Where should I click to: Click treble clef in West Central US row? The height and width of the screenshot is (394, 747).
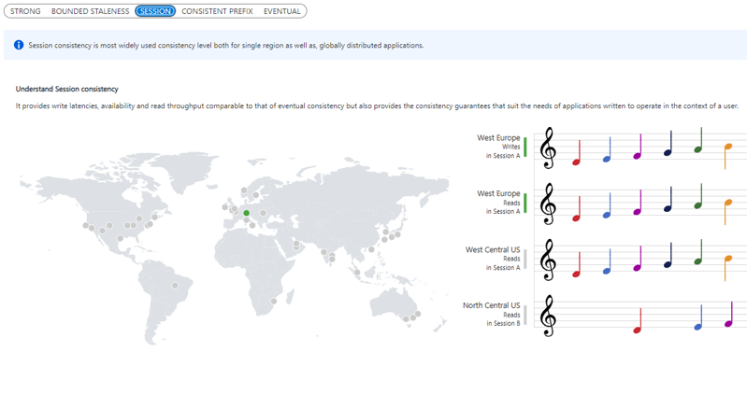(x=549, y=259)
